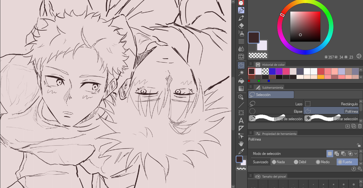The height and width of the screenshot is (188, 363).
Task: Select the Fill bucket tool
Action: [x=241, y=81]
